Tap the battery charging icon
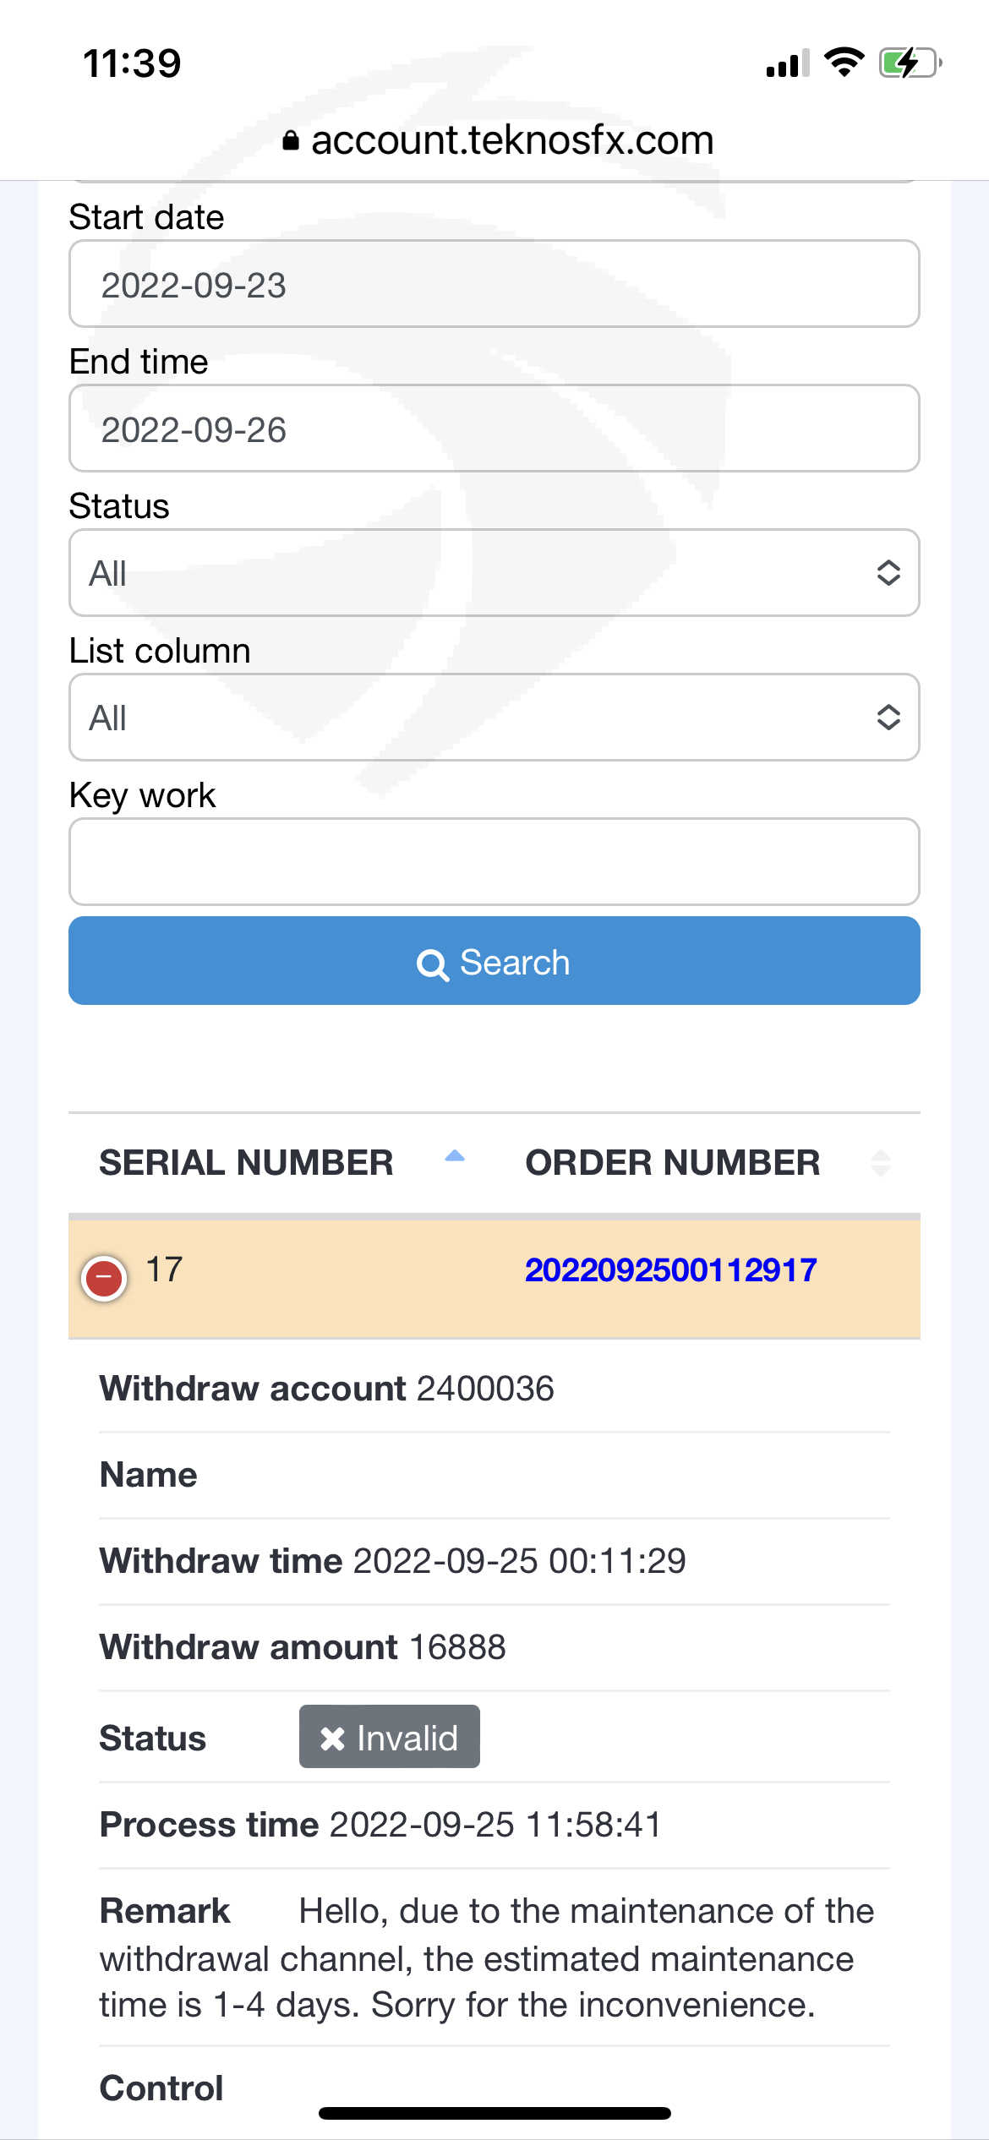Viewport: 989px width, 2140px height. pos(910,63)
